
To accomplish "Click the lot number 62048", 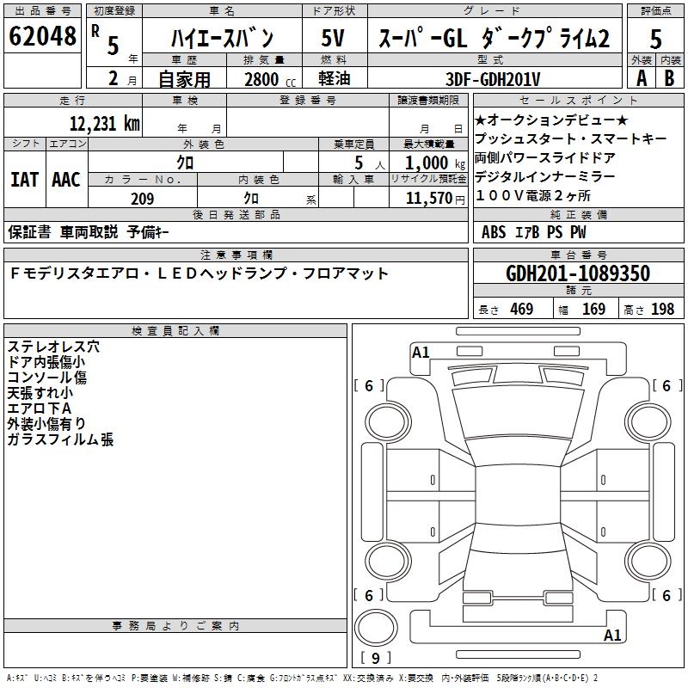I will [x=42, y=35].
